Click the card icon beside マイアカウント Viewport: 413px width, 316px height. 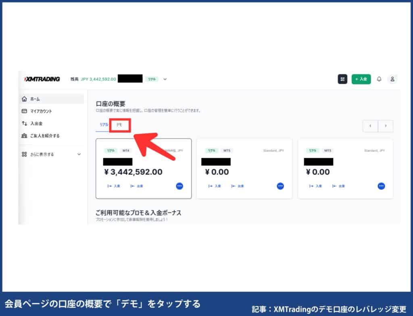click(24, 111)
